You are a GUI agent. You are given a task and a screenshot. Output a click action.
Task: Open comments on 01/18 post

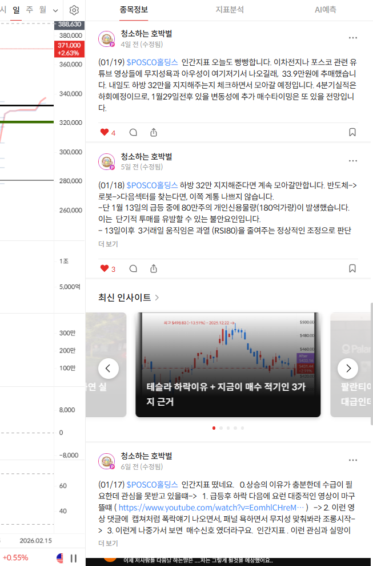click(133, 268)
